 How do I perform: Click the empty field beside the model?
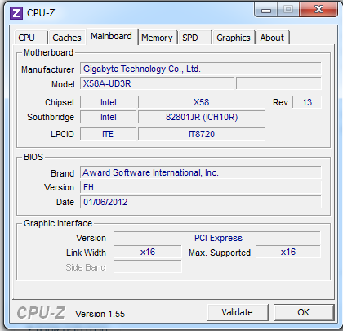coord(278,83)
